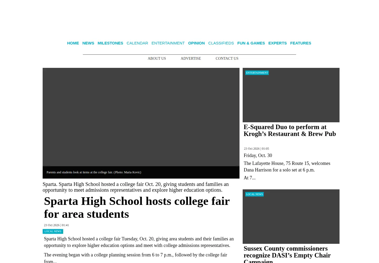Open the college fair main photo
The width and height of the screenshot is (379, 263).
coord(141,117)
